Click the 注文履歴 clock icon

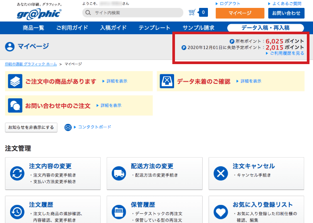pyautogui.click(x=17, y=211)
